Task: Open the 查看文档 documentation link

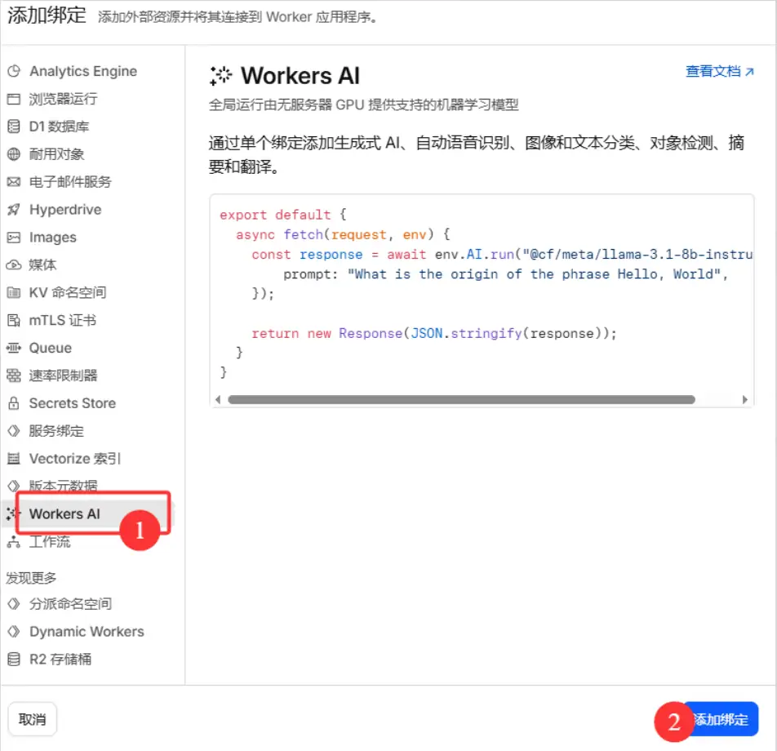Action: coord(720,71)
